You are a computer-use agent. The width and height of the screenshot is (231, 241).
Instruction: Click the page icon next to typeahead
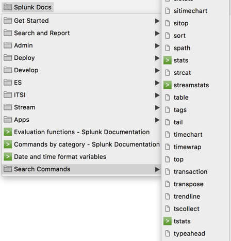(x=168, y=234)
